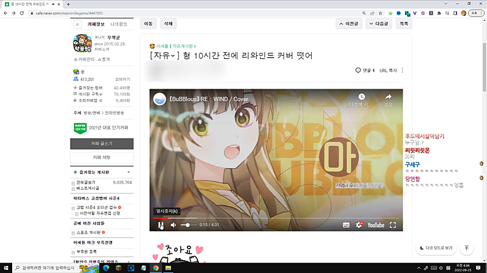Click browser forward arrow
487x273 pixels.
13,13
